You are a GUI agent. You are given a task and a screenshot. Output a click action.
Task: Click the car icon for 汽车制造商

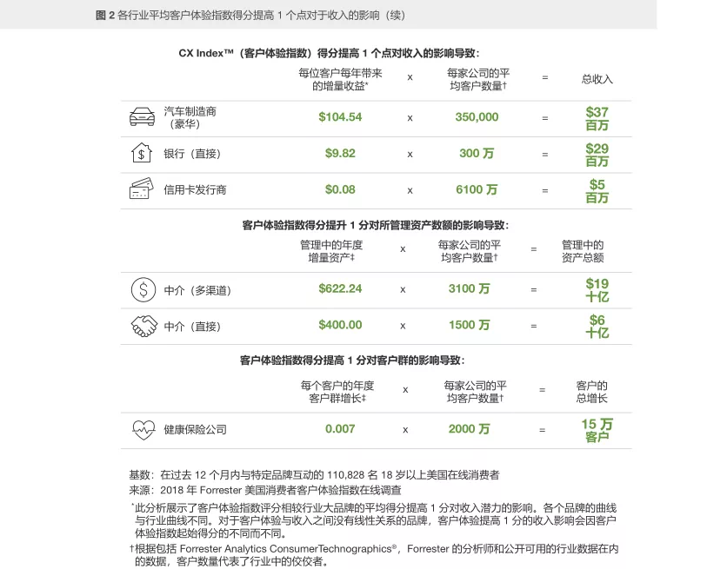tap(141, 116)
